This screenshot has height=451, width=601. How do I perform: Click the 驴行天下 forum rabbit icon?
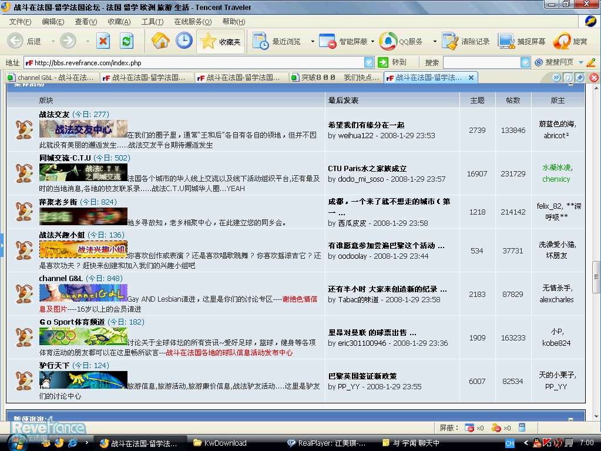coord(23,380)
